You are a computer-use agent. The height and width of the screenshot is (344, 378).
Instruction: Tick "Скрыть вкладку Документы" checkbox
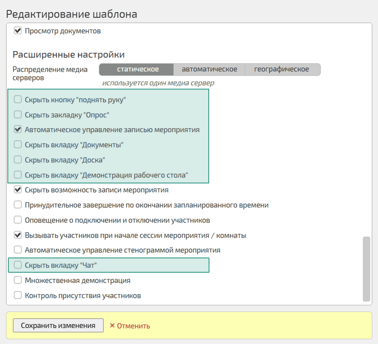pos(18,145)
